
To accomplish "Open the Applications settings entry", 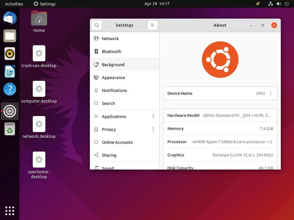I will click(125, 116).
